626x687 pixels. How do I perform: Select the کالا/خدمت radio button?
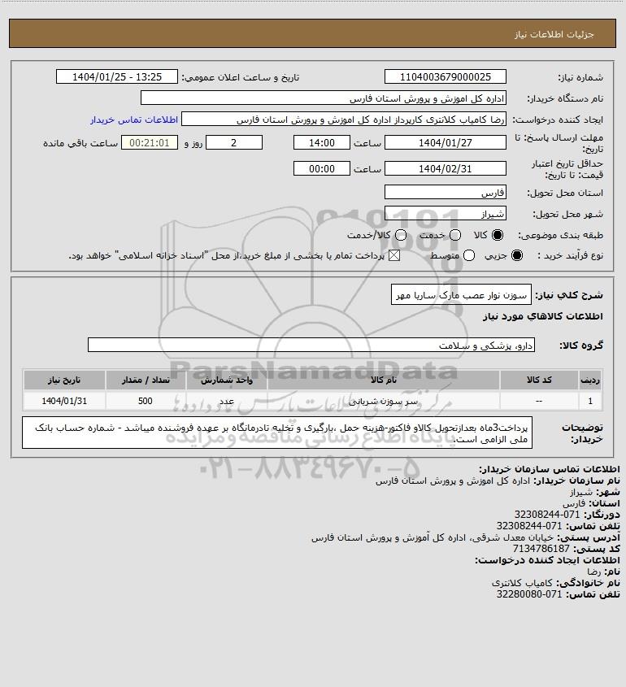pyautogui.click(x=400, y=235)
